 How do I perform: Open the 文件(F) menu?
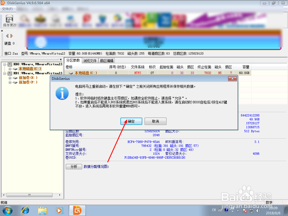(x=7, y=9)
